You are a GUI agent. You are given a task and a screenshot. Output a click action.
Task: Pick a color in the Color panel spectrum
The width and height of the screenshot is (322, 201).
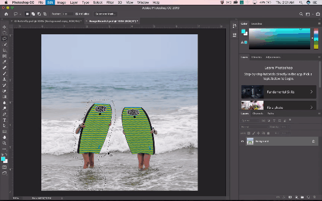point(280,39)
